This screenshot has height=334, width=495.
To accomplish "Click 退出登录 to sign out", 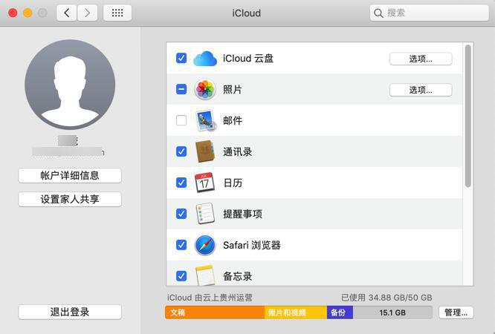I will click(70, 312).
